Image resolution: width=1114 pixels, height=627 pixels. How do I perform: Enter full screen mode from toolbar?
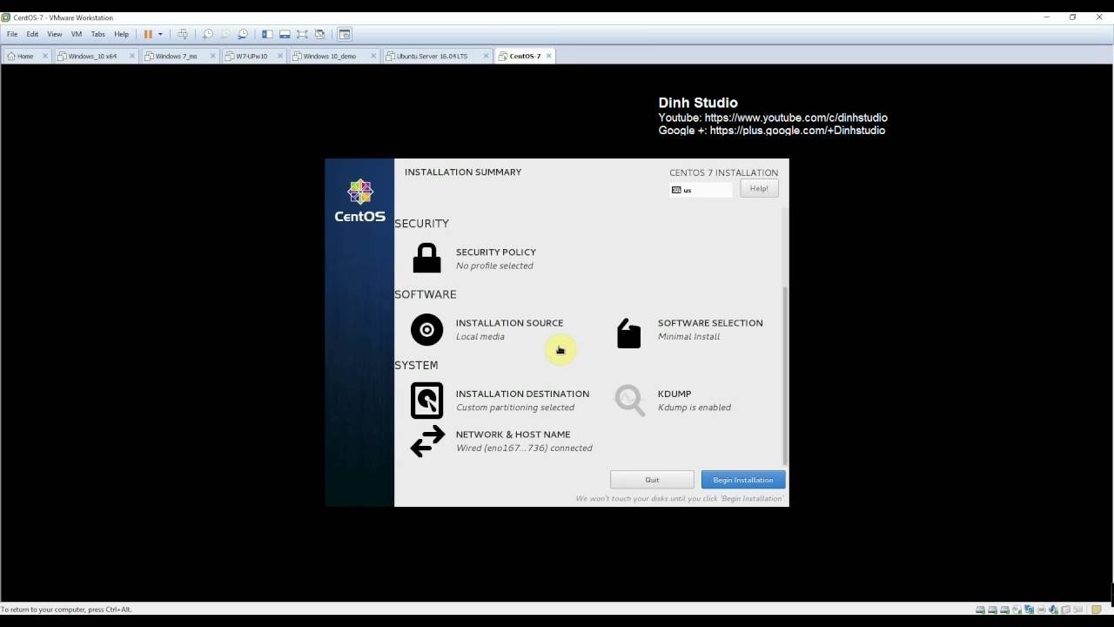tap(302, 34)
